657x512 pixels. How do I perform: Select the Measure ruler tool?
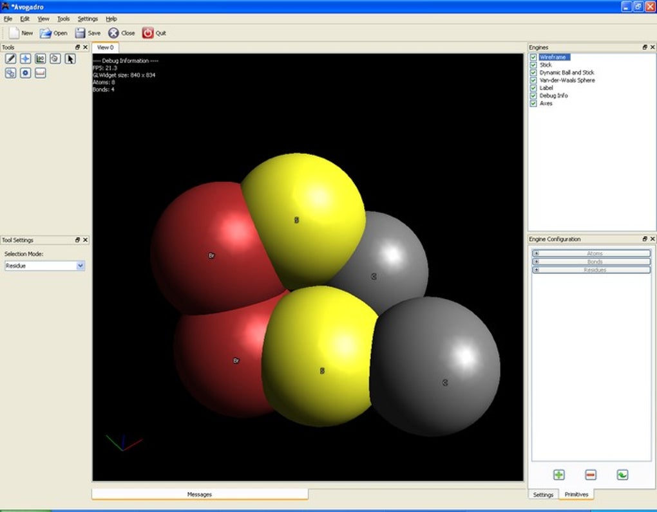point(40,73)
